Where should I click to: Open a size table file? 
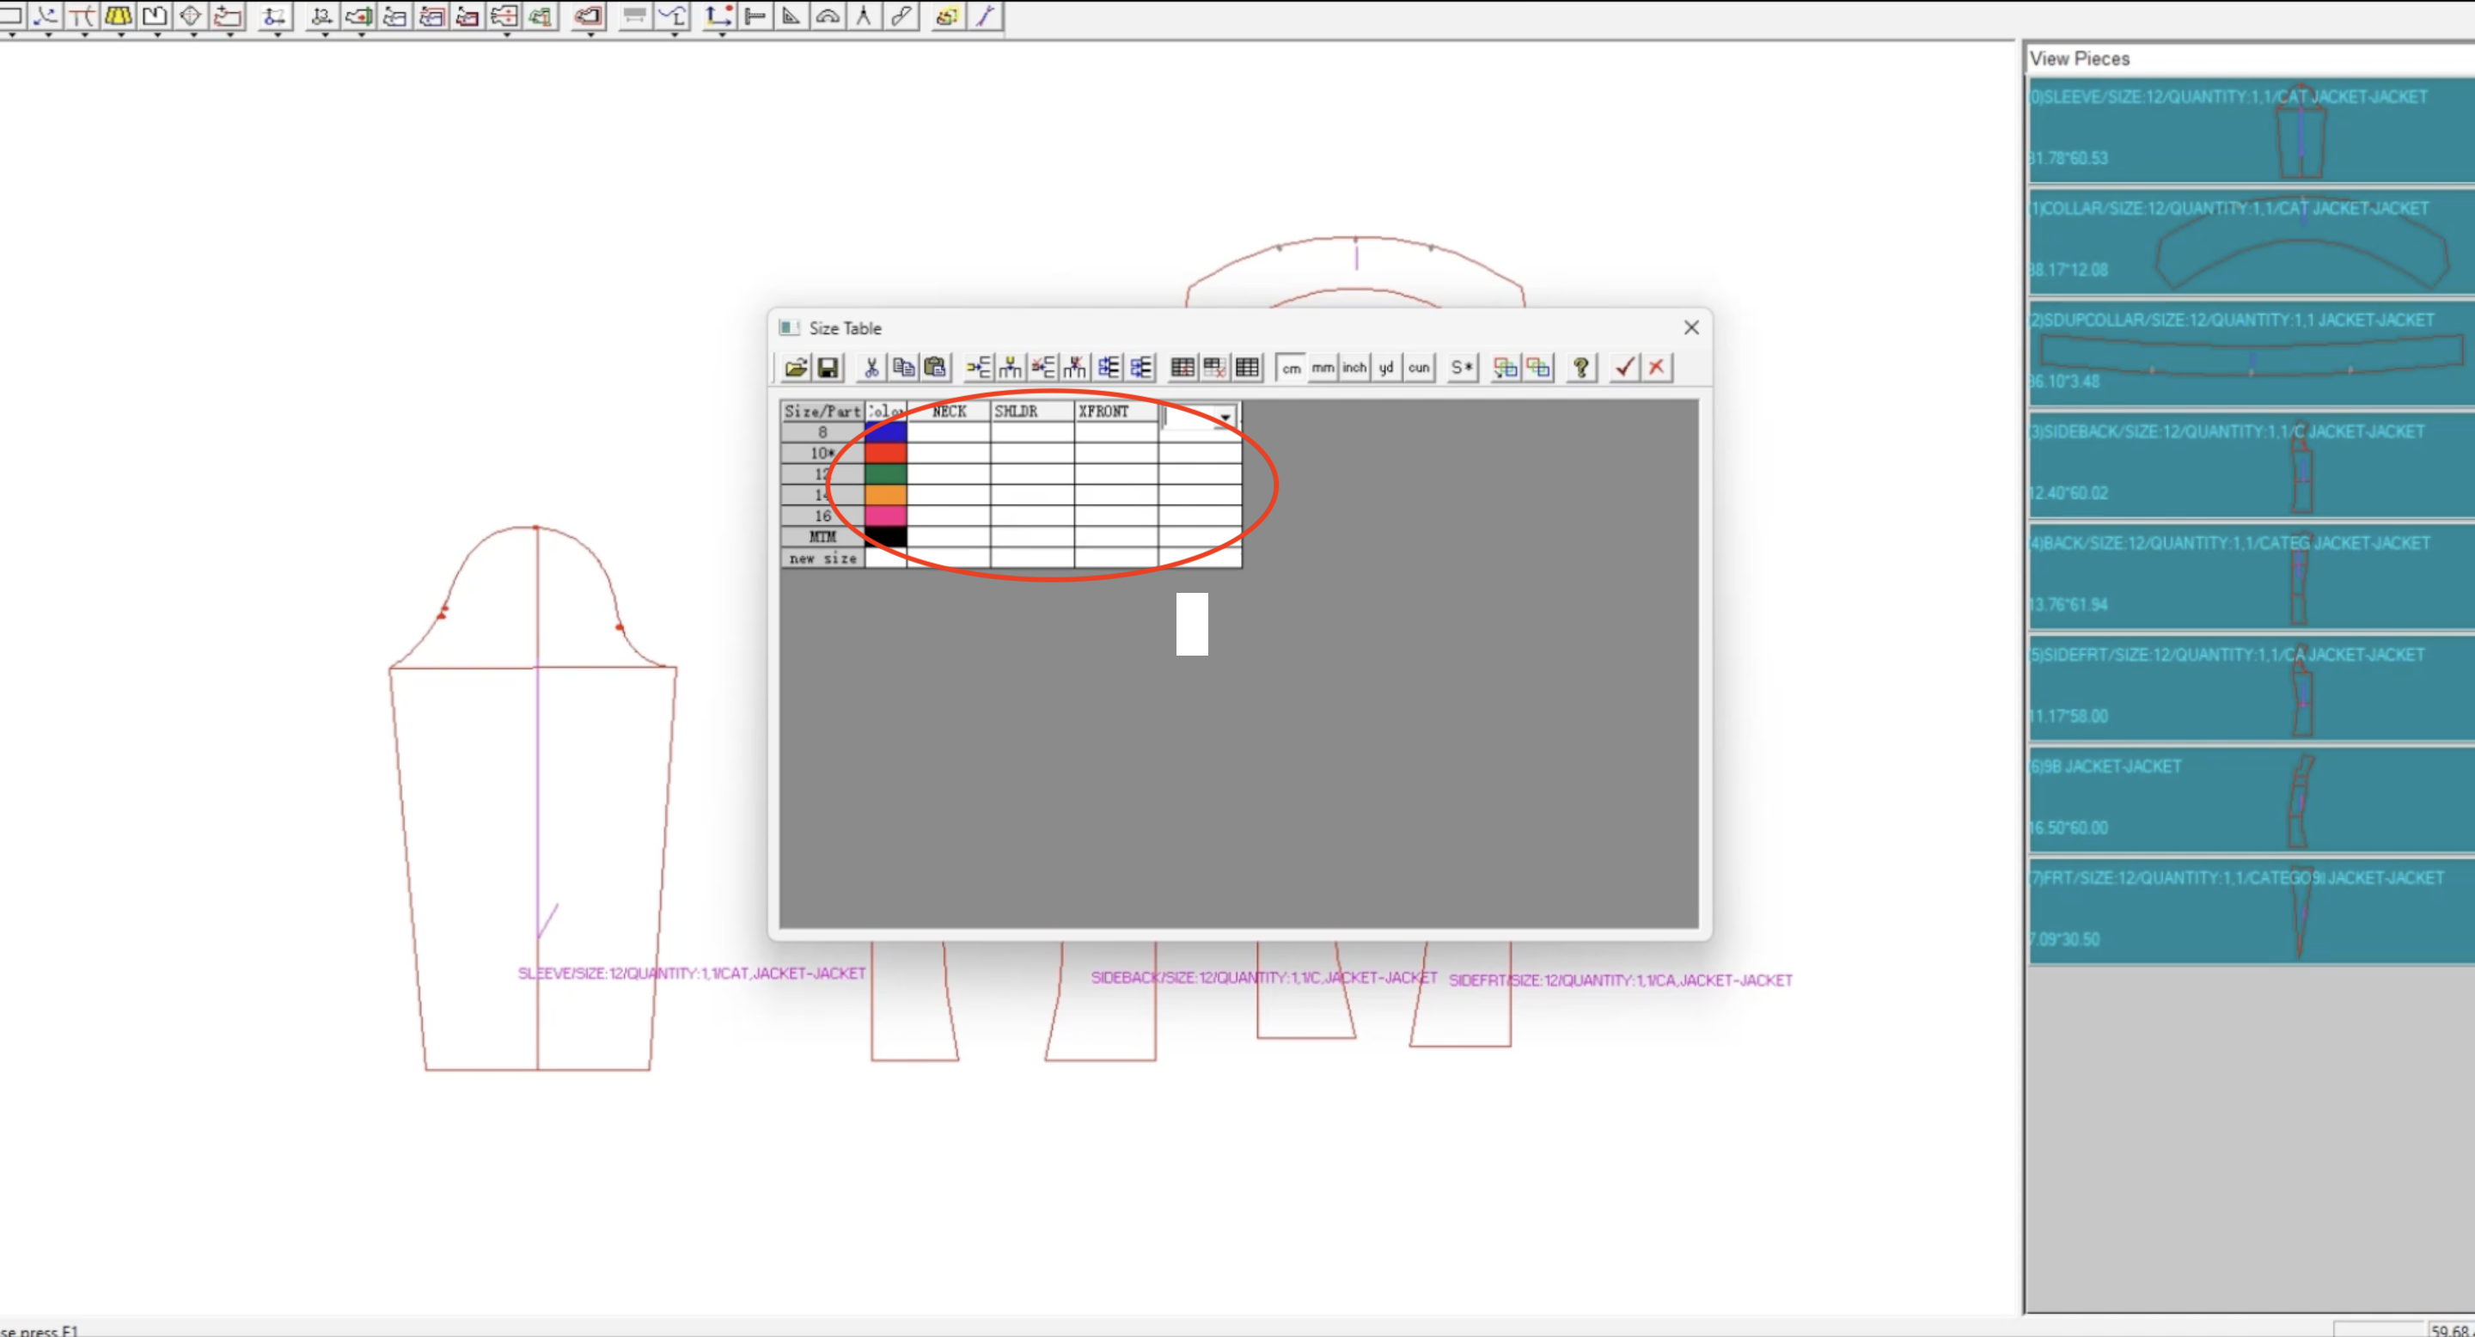click(x=796, y=367)
